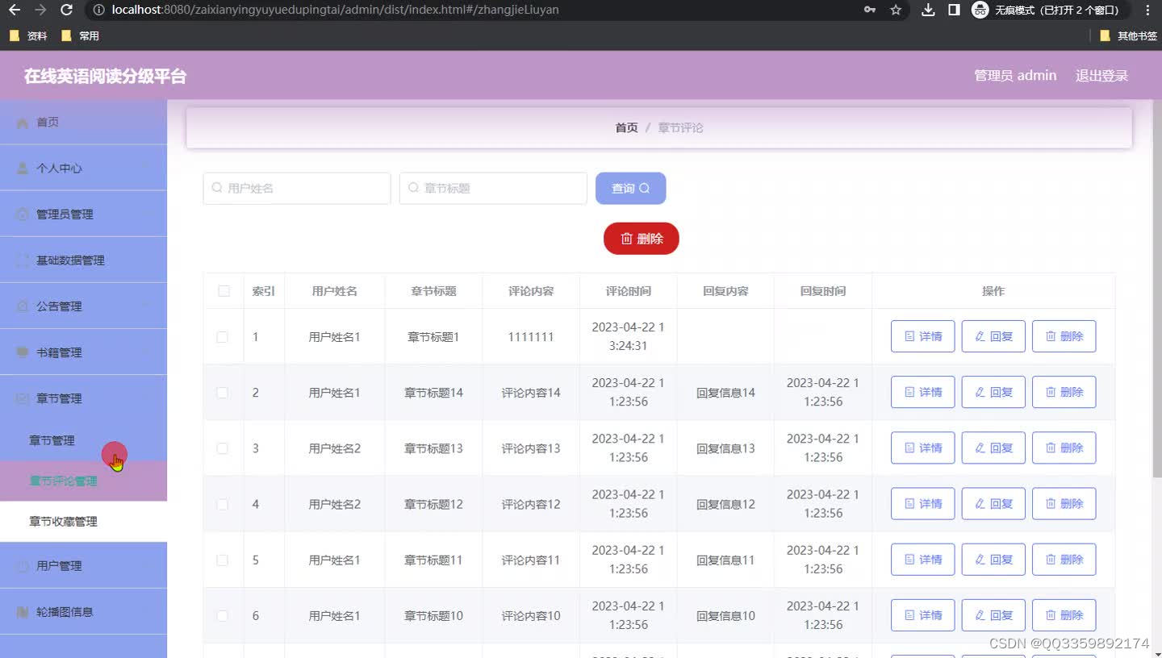Viewport: 1162px width, 658px height.
Task: Click the icon beside 书籍管理
Action: tap(23, 352)
